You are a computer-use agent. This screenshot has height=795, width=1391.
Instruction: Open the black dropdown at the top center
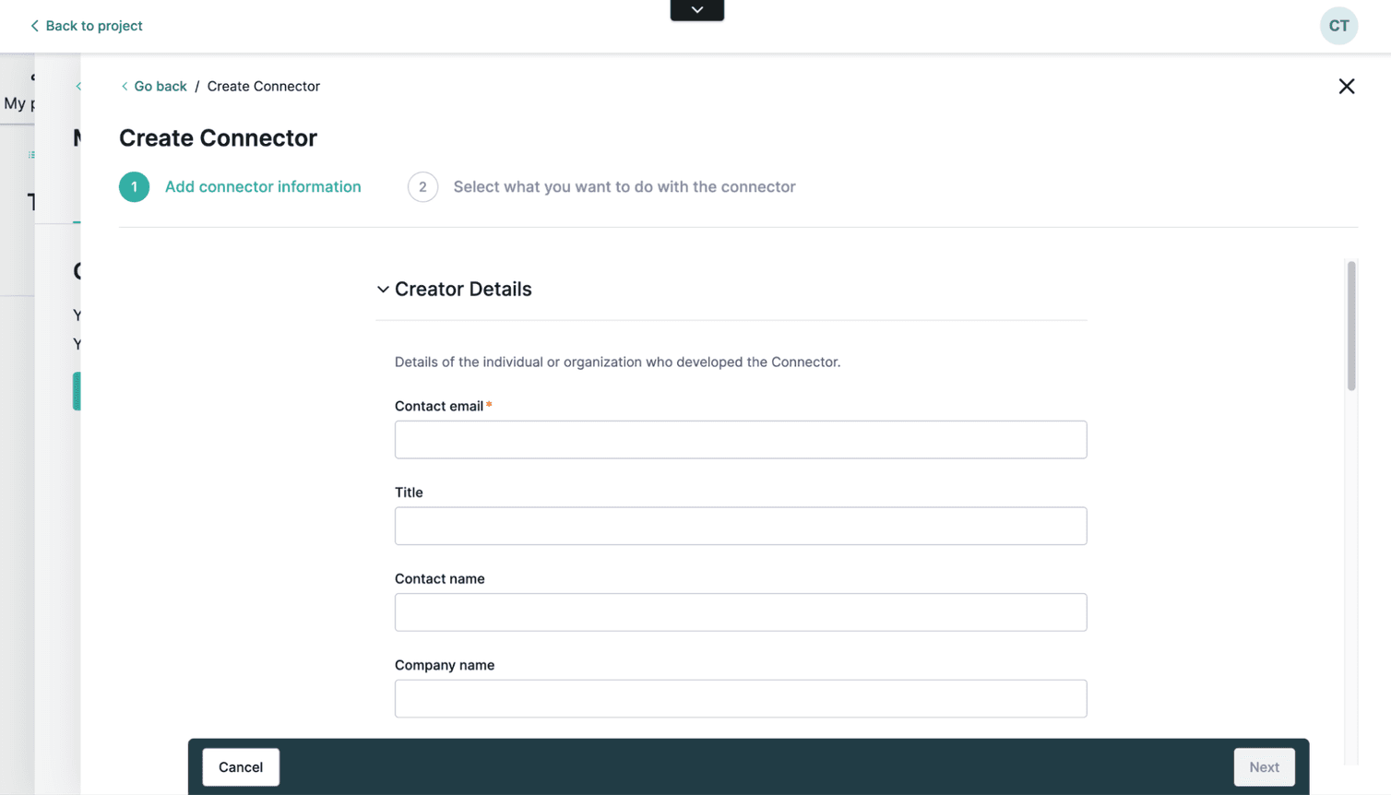[696, 10]
